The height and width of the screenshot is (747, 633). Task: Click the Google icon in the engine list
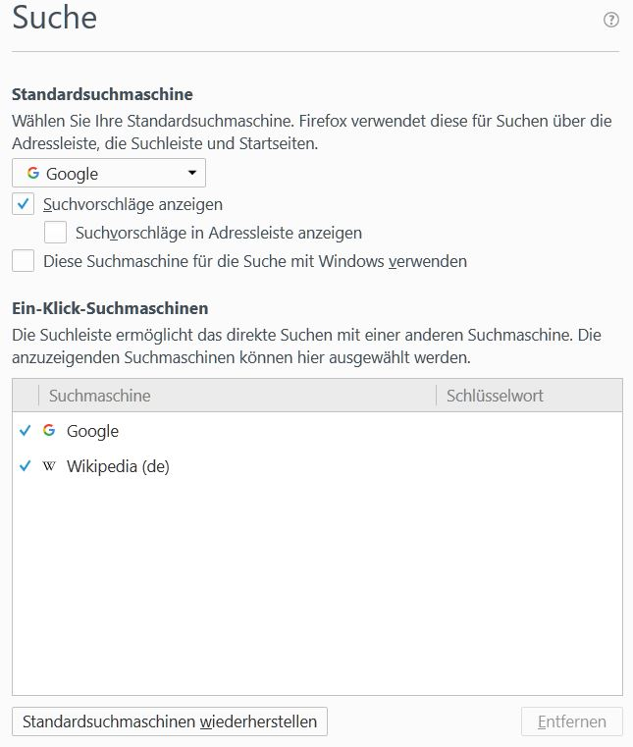(49, 431)
